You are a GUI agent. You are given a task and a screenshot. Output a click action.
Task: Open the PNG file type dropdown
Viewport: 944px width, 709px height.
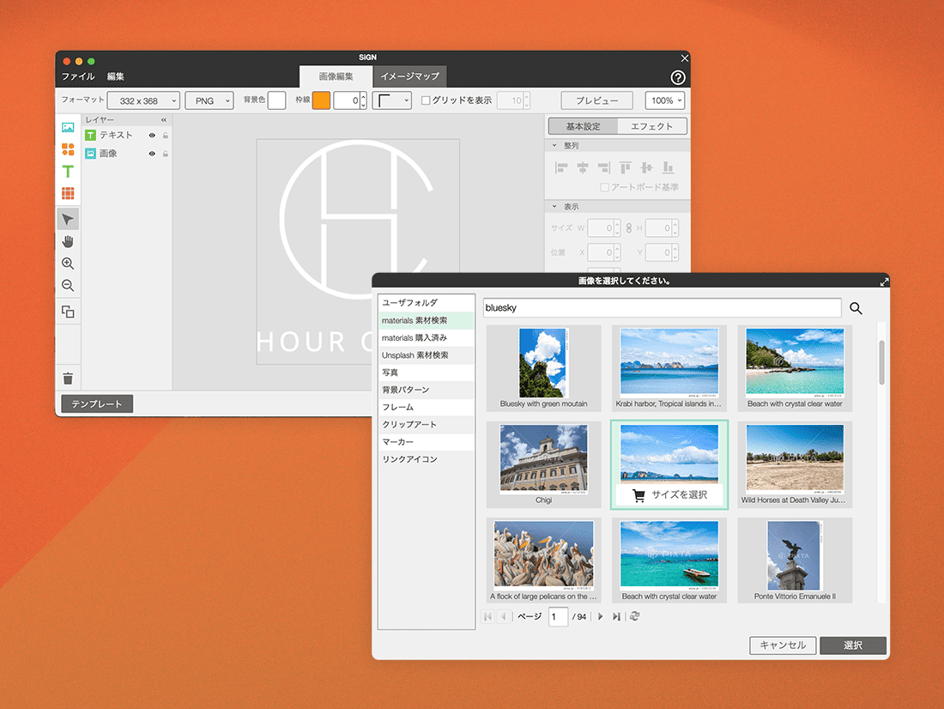209,100
